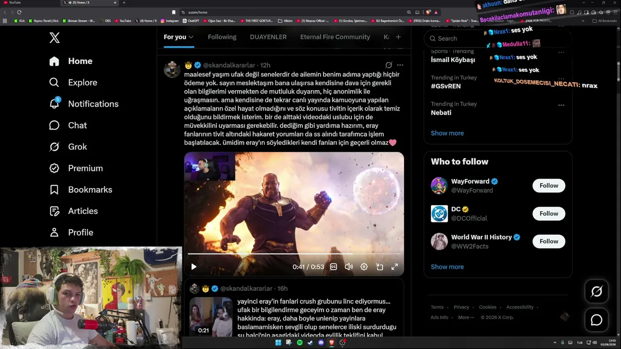
Task: Open the Kick bookmark
Action: (19, 21)
